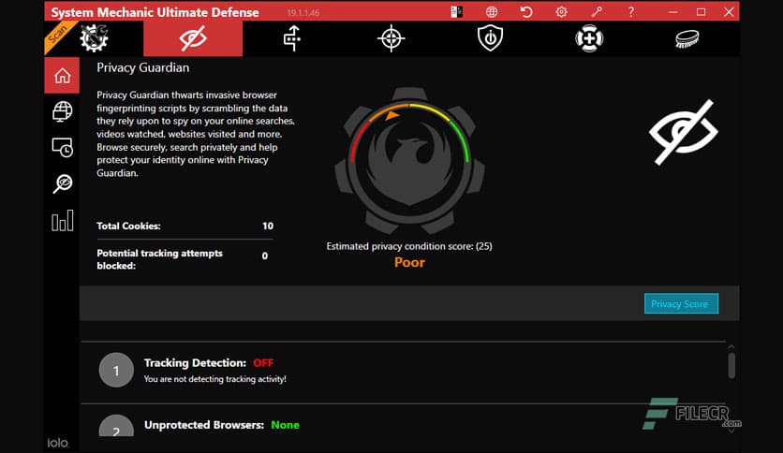The width and height of the screenshot is (783, 453).
Task: Click the privacy score gauge dial
Action: click(409, 161)
